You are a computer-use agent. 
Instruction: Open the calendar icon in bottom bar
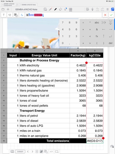pyautogui.click(x=41, y=151)
